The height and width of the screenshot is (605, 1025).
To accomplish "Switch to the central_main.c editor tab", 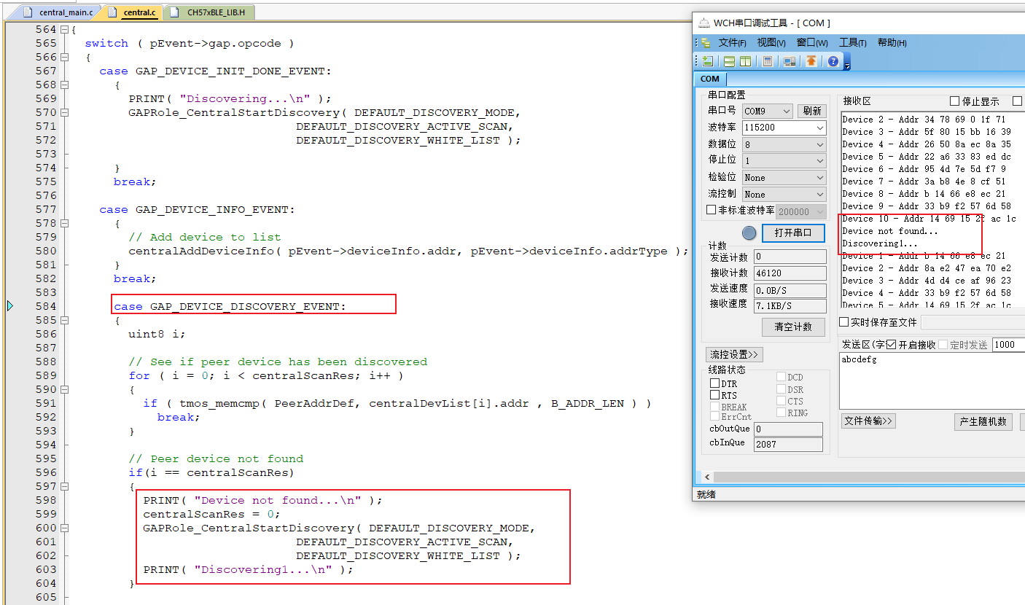I will (x=60, y=12).
